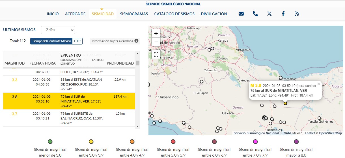Open the X social media icon
The image size is (345, 158).
pyautogui.click(x=269, y=14)
